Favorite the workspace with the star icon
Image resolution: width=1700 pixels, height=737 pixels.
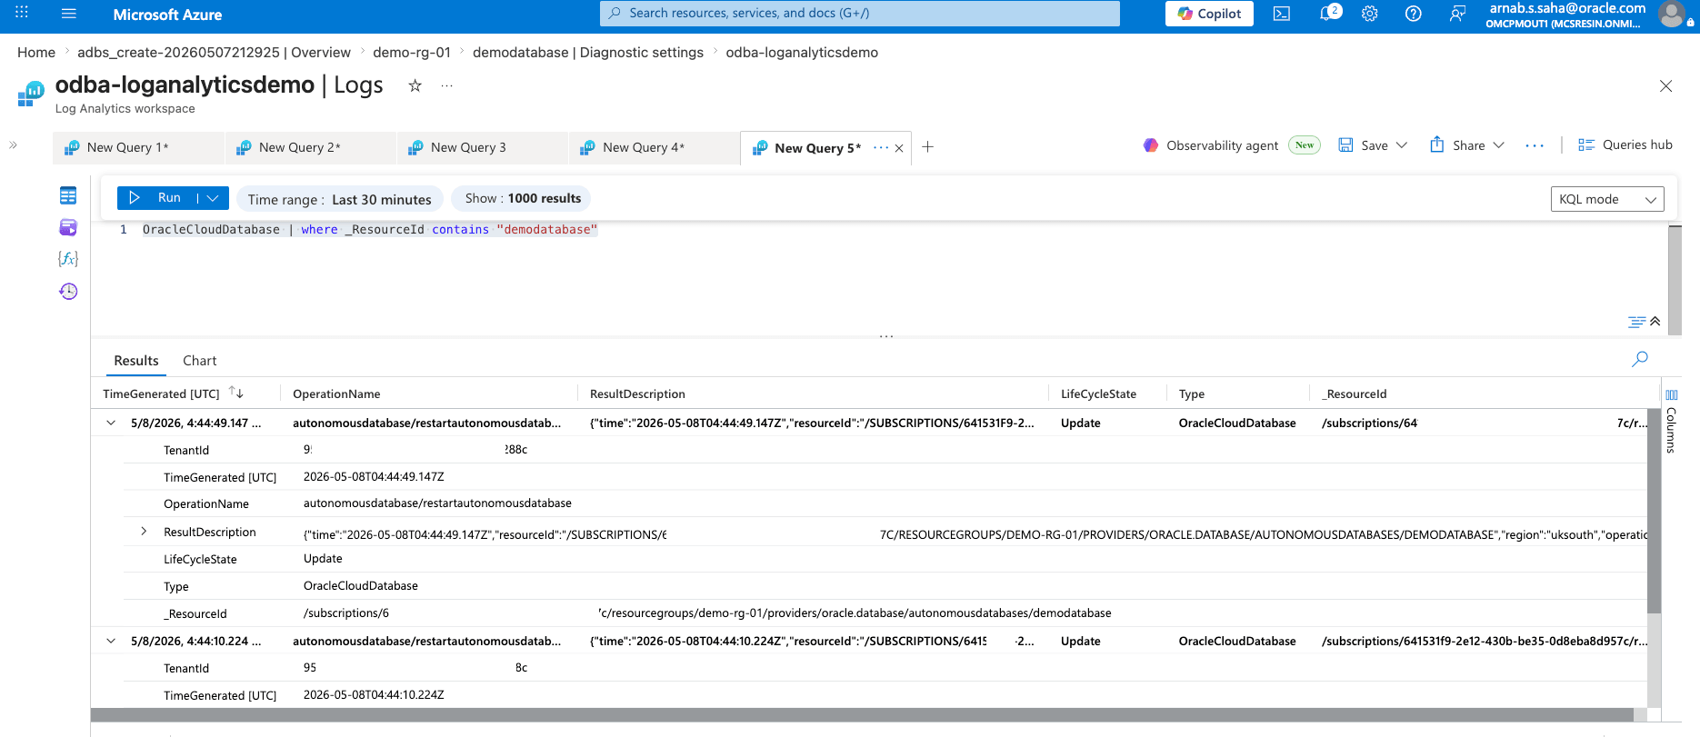[415, 85]
